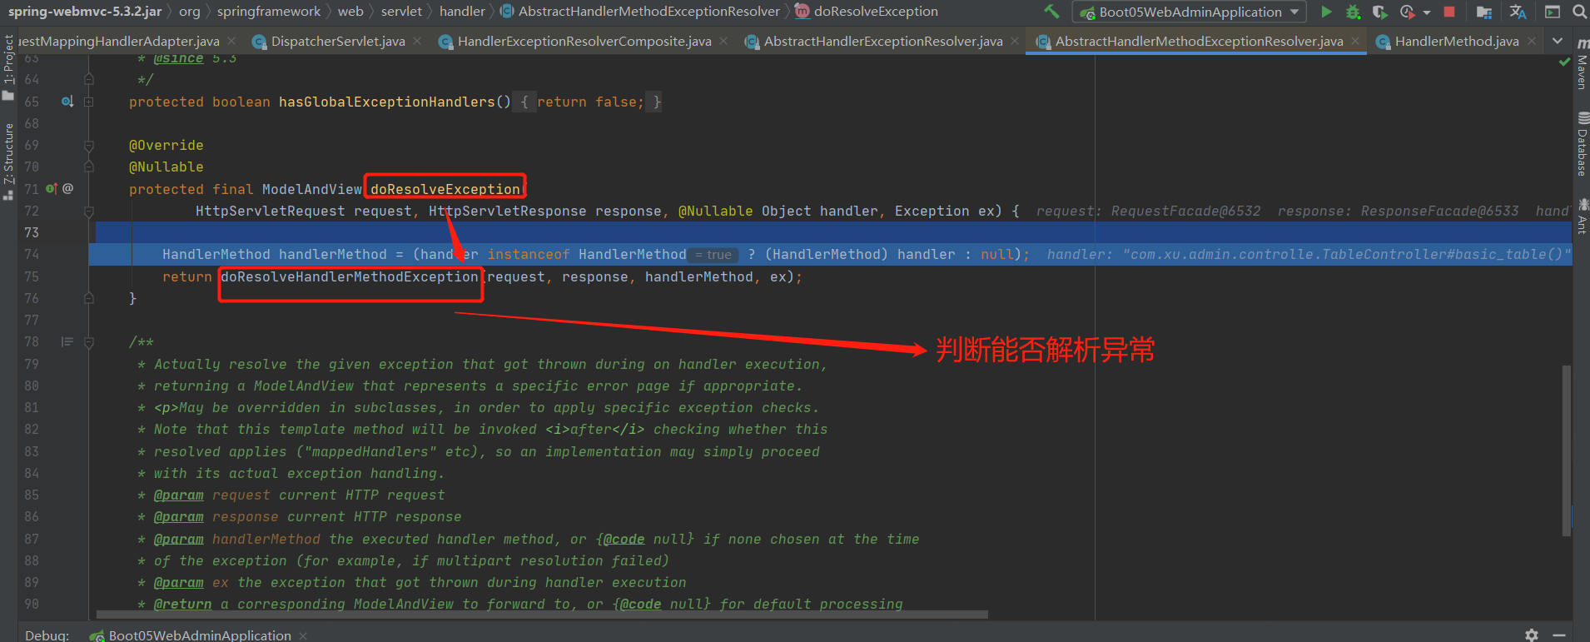Collapse comment fold marker on line 64
1590x642 pixels.
[88, 80]
